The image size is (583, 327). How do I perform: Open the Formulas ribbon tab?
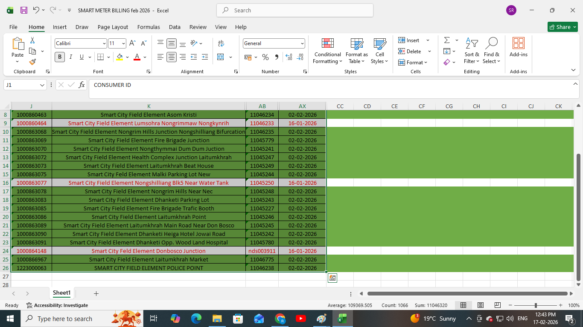click(149, 27)
